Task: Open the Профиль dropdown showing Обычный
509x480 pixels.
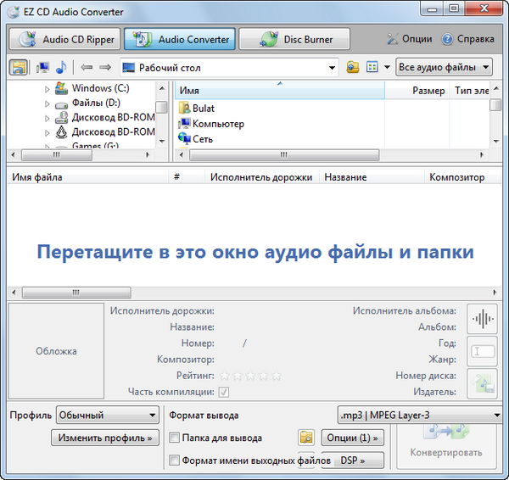Action: click(x=107, y=416)
